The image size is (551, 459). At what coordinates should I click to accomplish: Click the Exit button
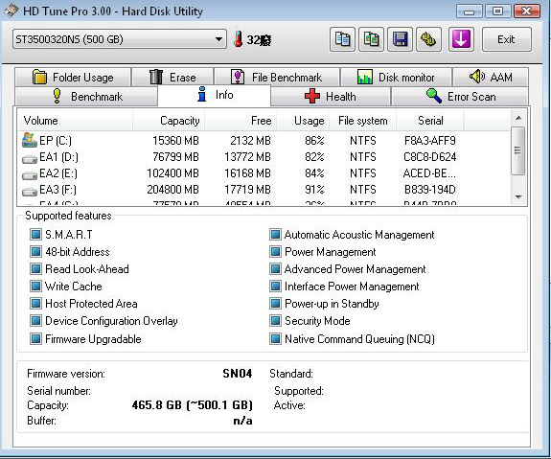[x=506, y=39]
